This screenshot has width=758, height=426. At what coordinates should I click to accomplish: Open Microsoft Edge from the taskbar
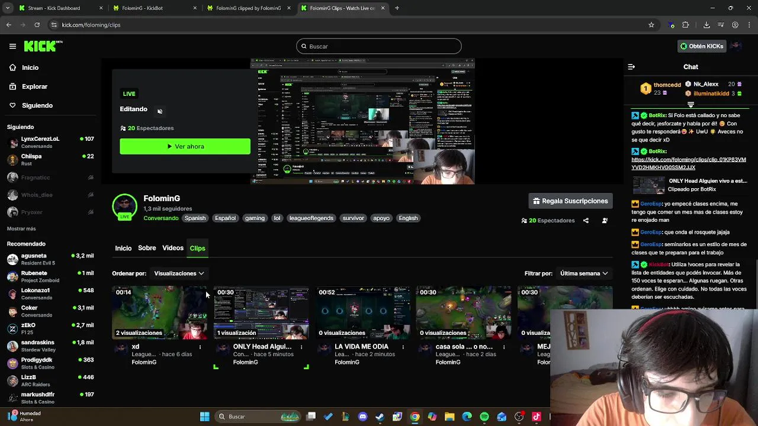[467, 417]
